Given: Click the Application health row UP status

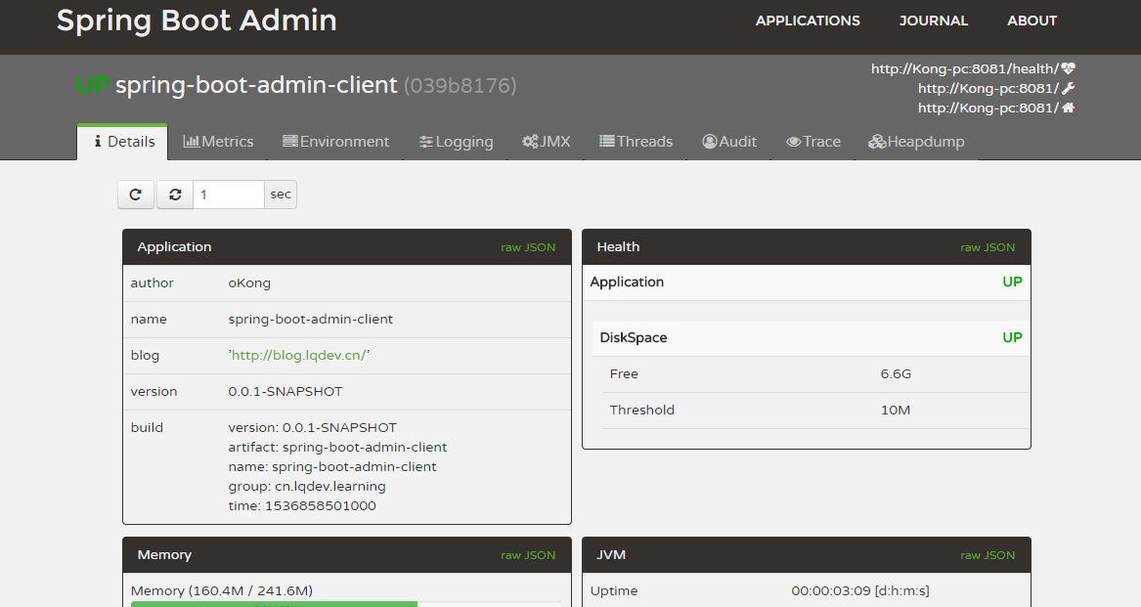Looking at the screenshot, I should pyautogui.click(x=1012, y=282).
